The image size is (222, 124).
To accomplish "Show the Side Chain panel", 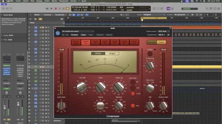I will tap(152, 42).
